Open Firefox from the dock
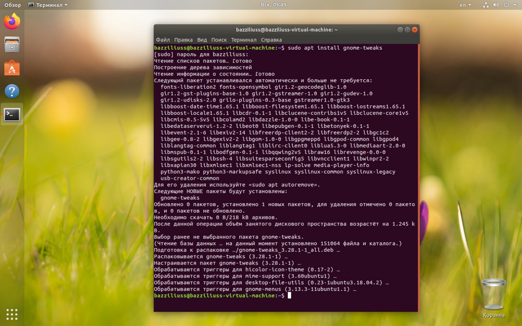The width and height of the screenshot is (522, 326). tap(12, 22)
